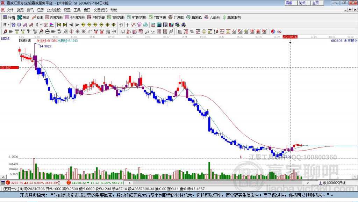The height and width of the screenshot is (202, 358).
Task: Open the 帮助 menu
Action: pyautogui.click(x=114, y=10)
